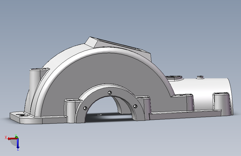Select the slotted hole in the left mounting foot

pos(20,115)
